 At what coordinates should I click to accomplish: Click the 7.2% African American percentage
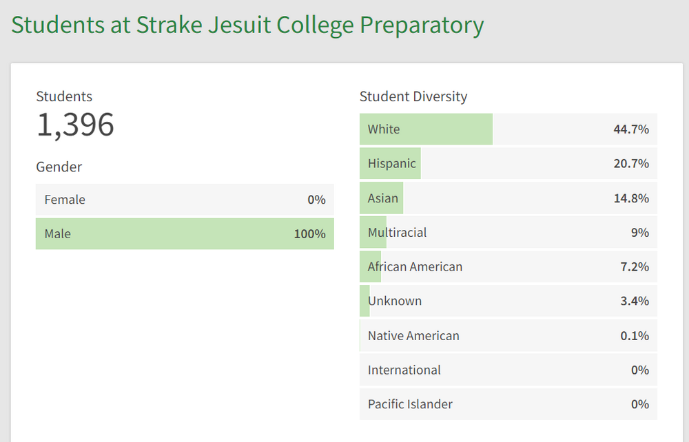pos(635,266)
